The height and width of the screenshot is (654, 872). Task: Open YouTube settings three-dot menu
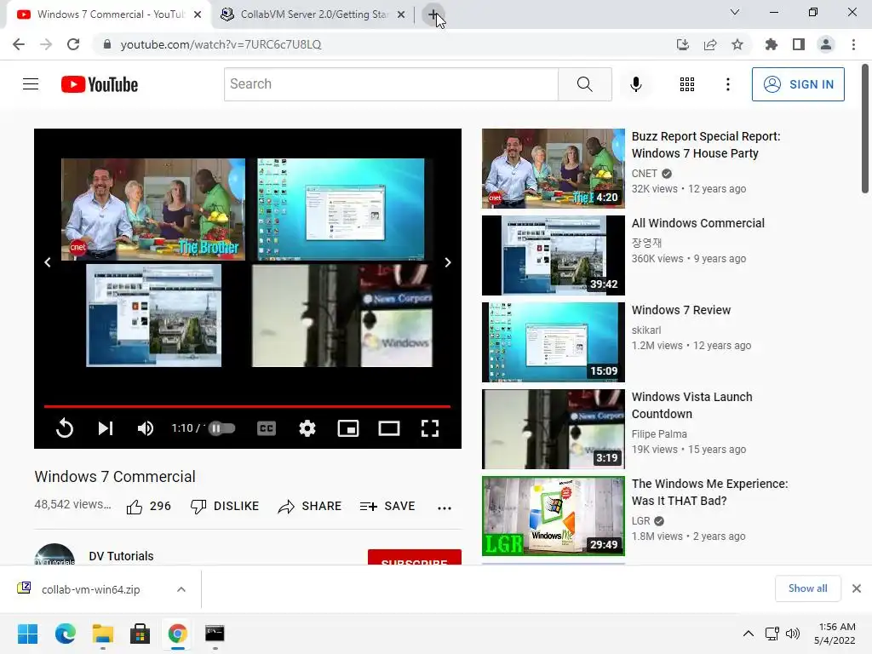coord(727,84)
